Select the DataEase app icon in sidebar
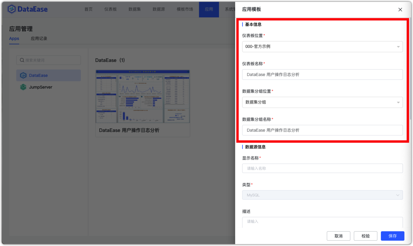413x246 pixels. [x=23, y=75]
